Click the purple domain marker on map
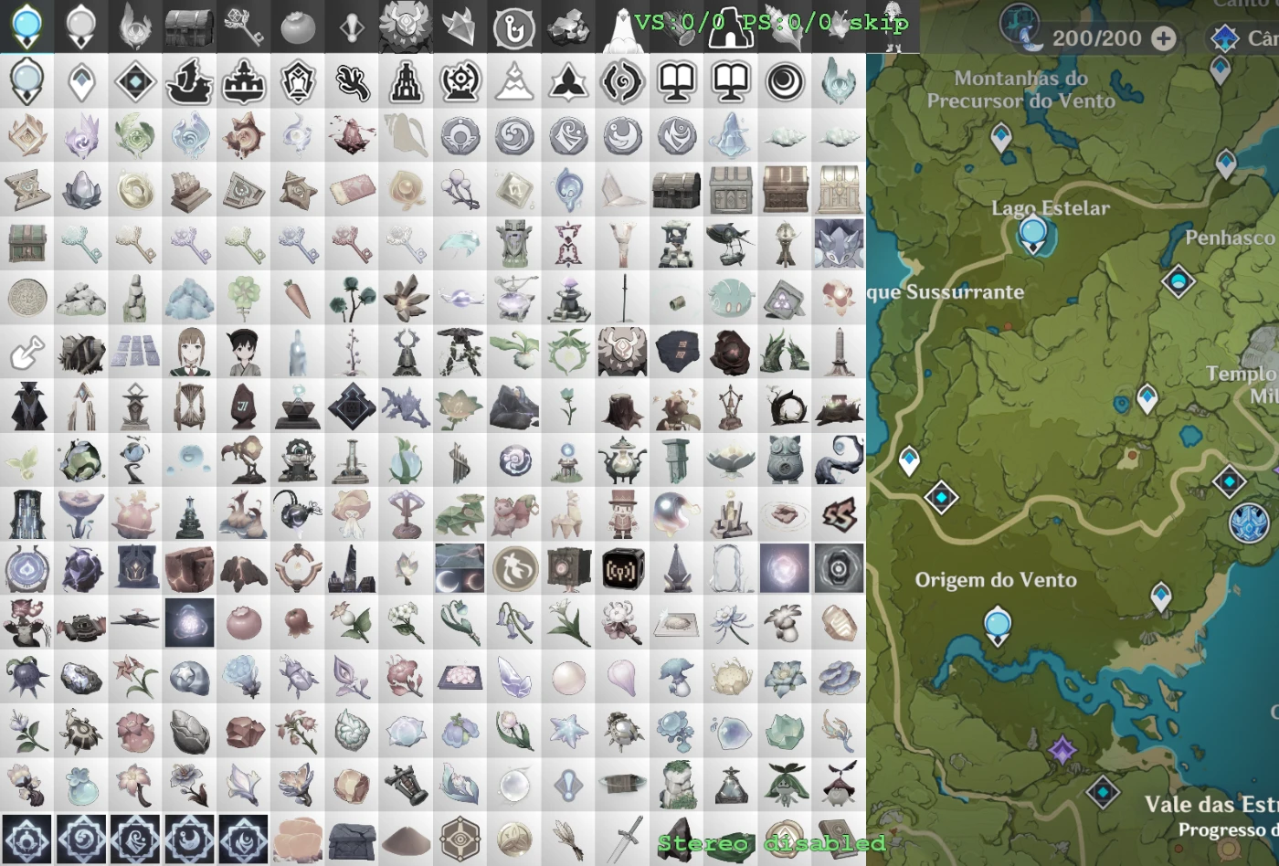Image resolution: width=1279 pixels, height=866 pixels. pos(1062,751)
